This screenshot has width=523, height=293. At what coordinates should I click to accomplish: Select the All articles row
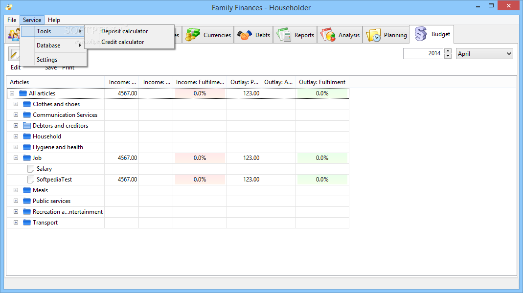(178, 93)
